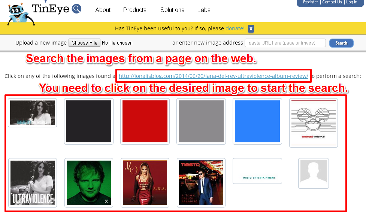Select the gray avatar silhouette thumbnail
This screenshot has width=366, height=215.
point(314,173)
